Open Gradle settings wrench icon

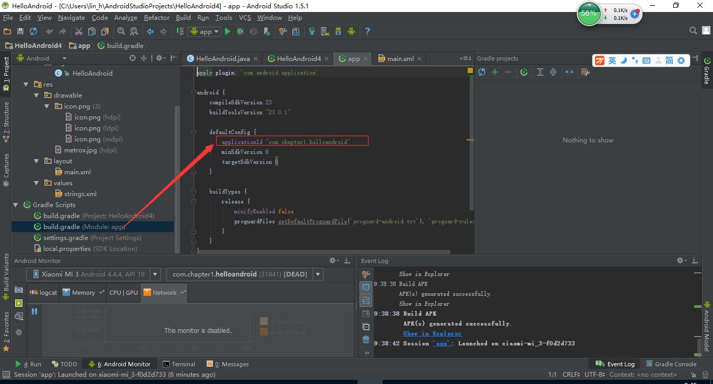pyautogui.click(x=585, y=72)
